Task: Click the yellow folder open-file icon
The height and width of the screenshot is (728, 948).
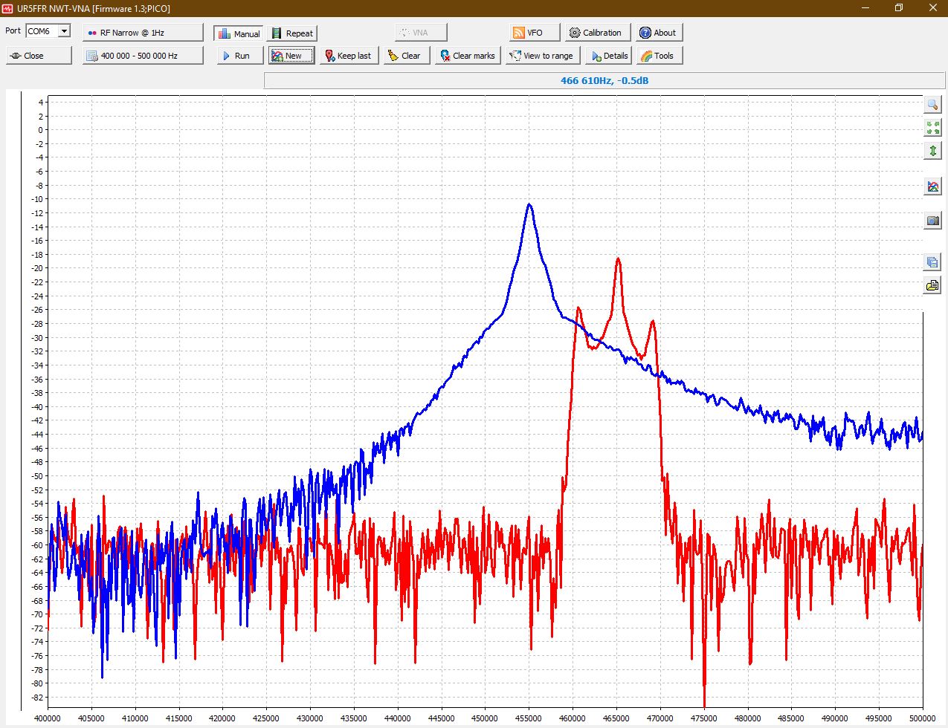Action: (932, 285)
